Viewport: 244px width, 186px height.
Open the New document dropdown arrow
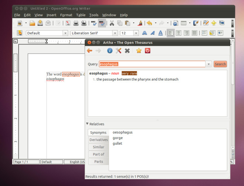[x=26, y=23]
